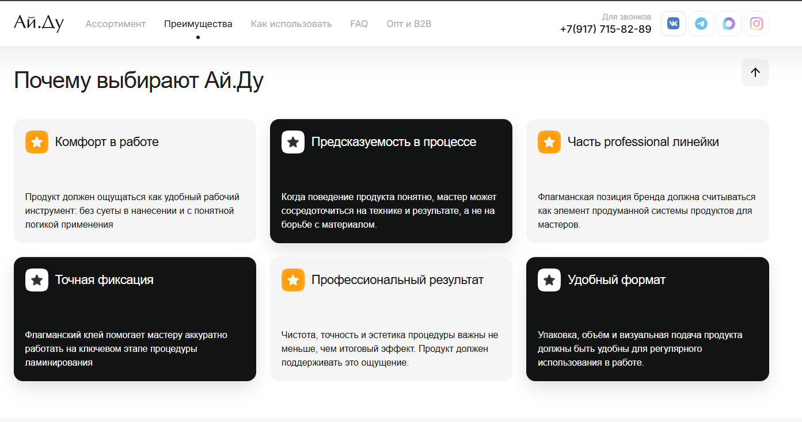The height and width of the screenshot is (422, 802).
Task: Open the Как использовать nav item
Action: click(x=291, y=24)
